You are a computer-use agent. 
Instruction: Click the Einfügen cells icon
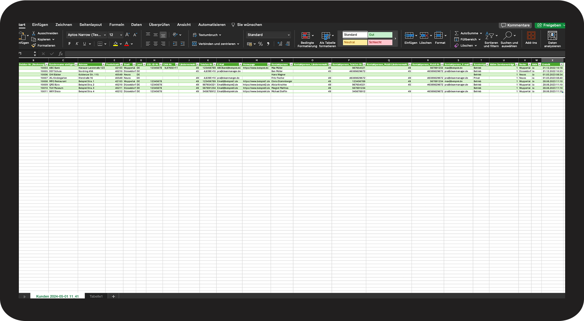(x=409, y=35)
